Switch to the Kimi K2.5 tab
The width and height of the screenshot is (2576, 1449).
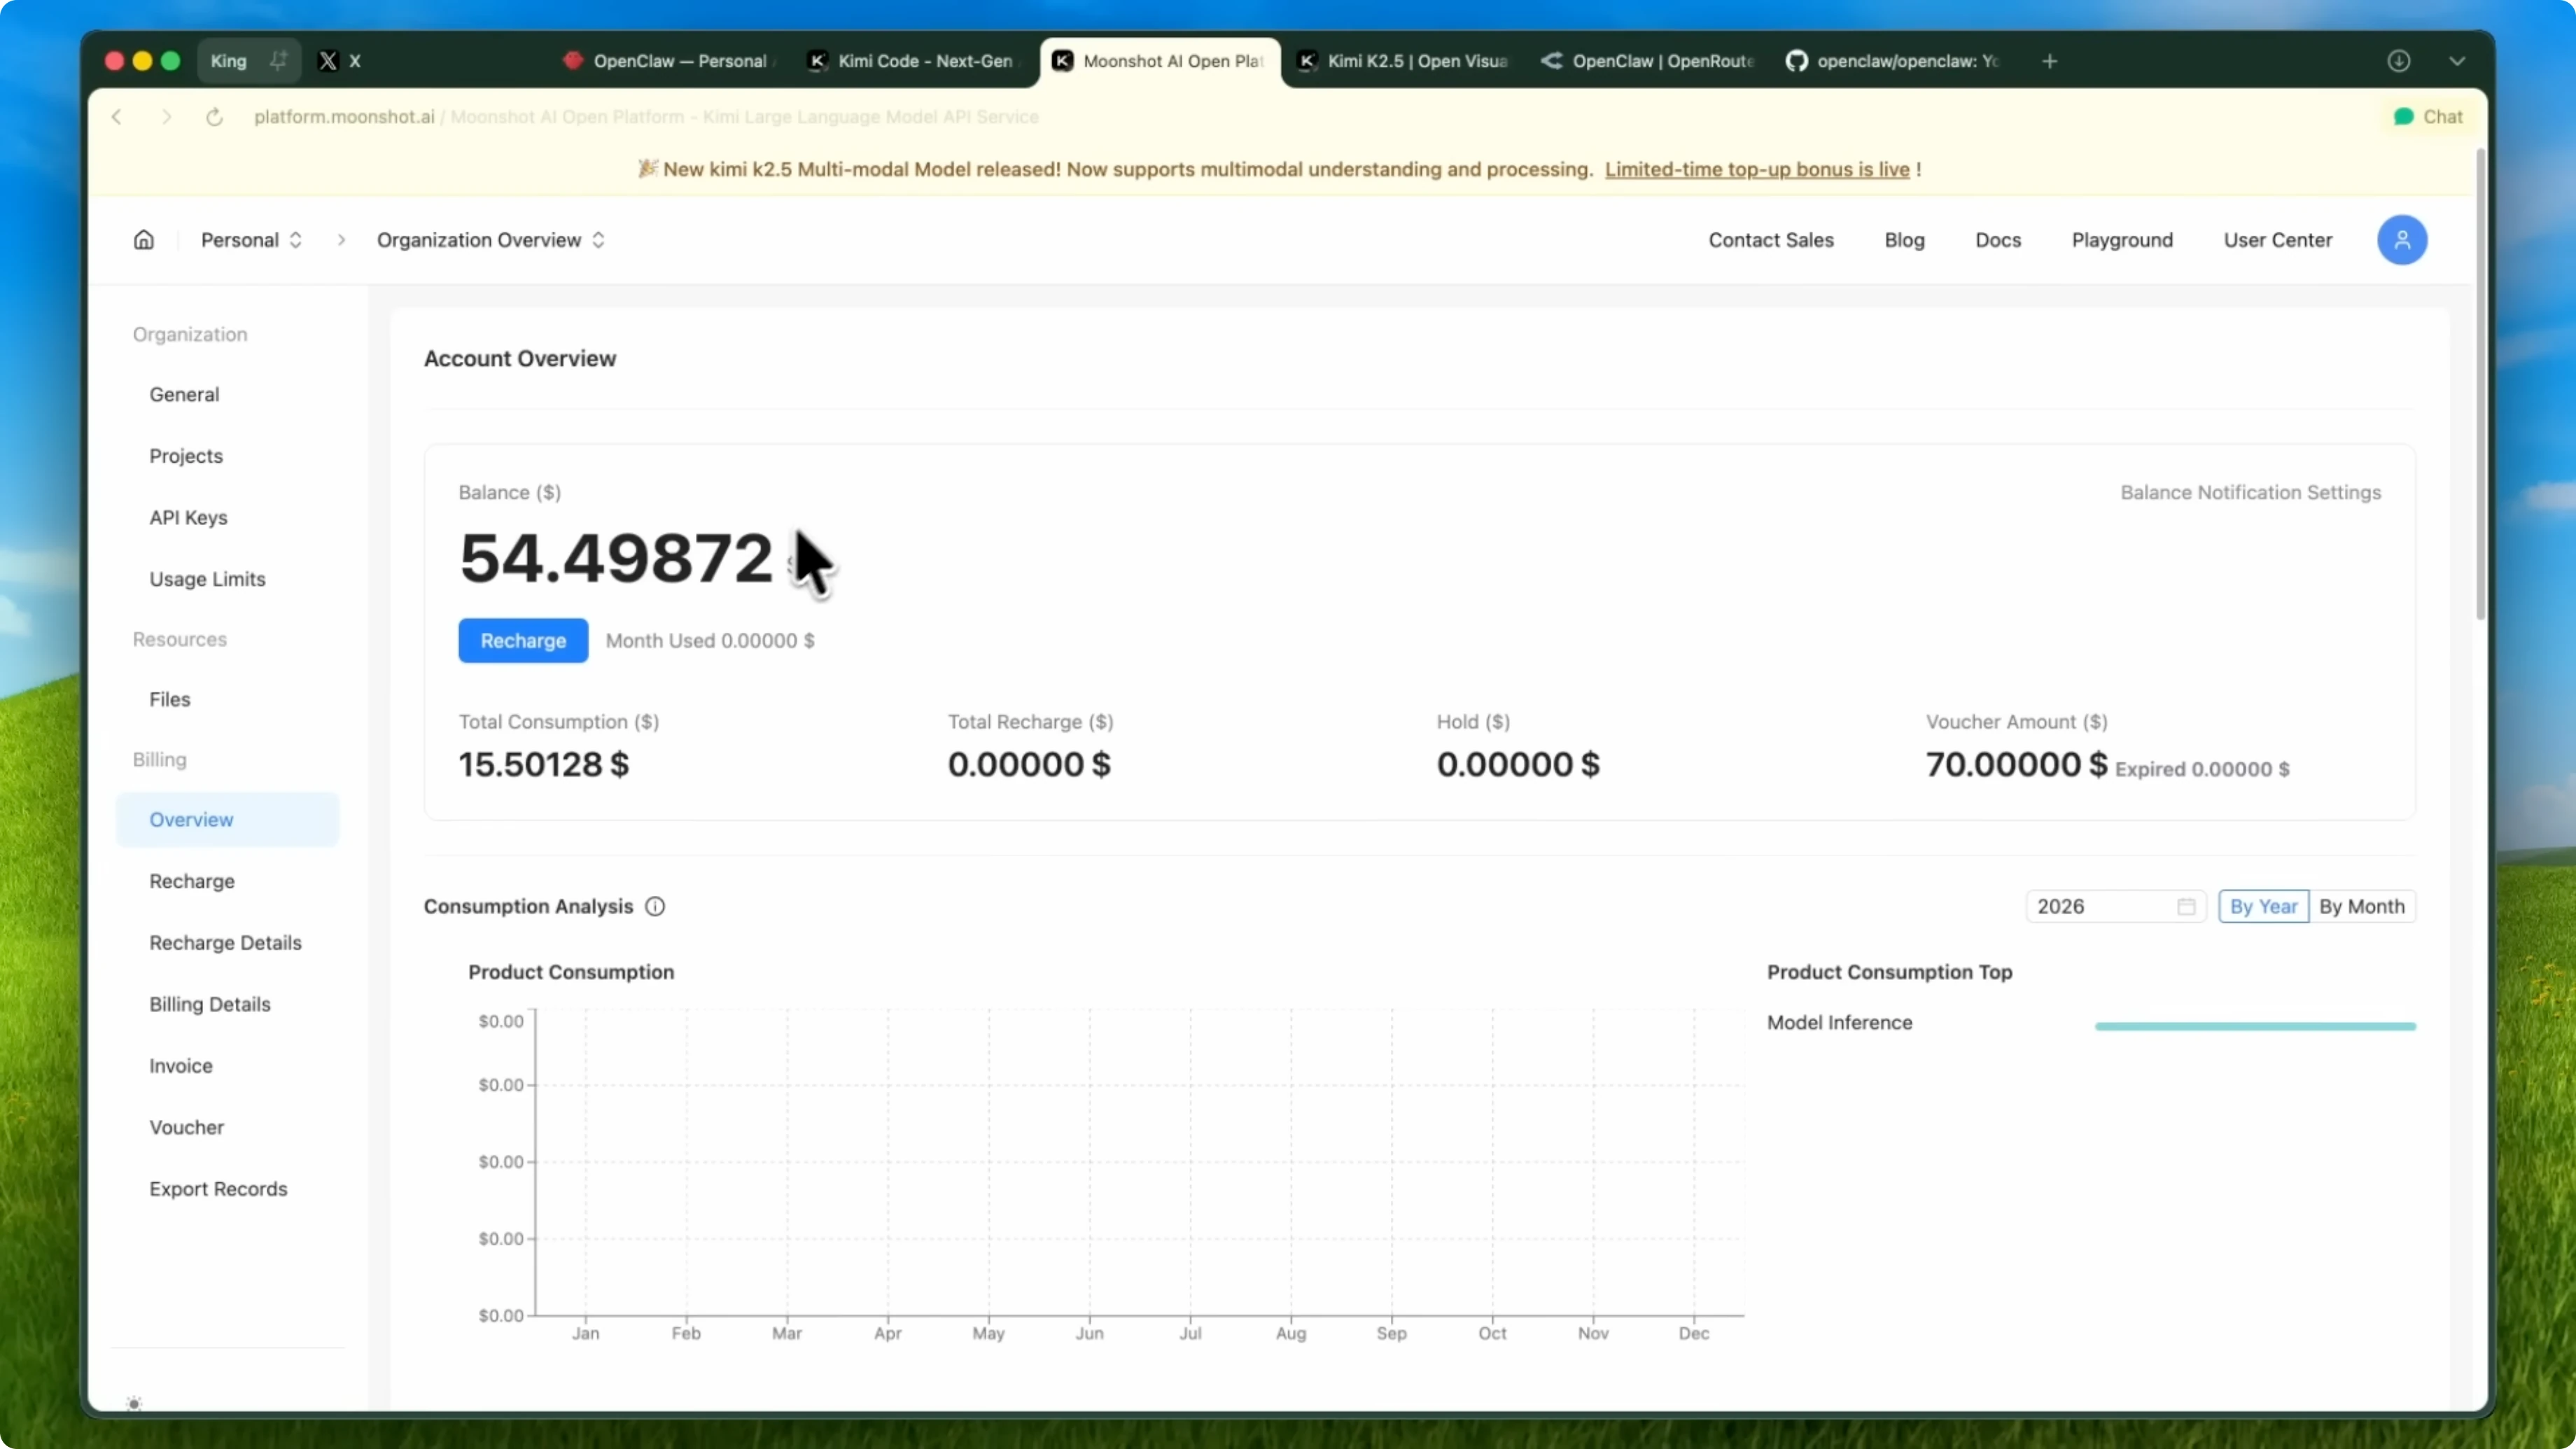pyautogui.click(x=1400, y=60)
